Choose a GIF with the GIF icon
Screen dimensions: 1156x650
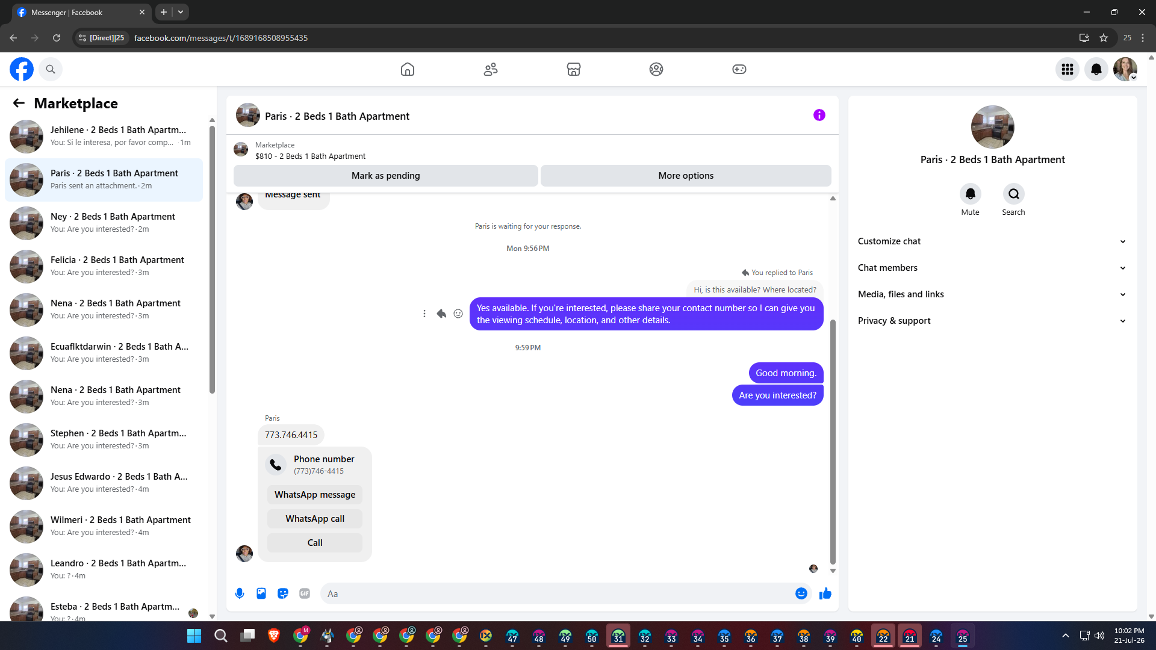tap(305, 593)
